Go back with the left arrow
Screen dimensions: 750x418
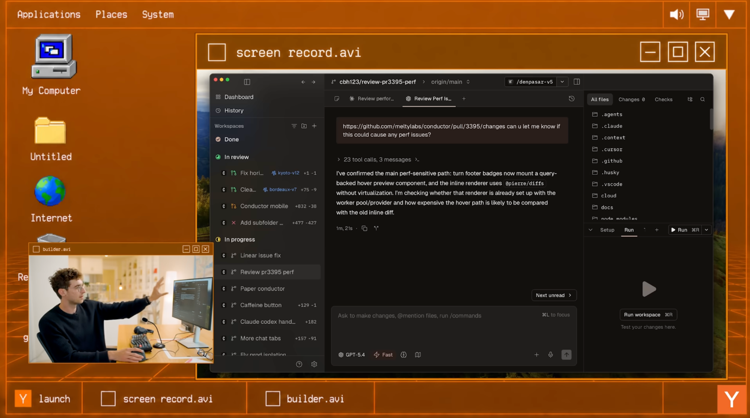303,82
